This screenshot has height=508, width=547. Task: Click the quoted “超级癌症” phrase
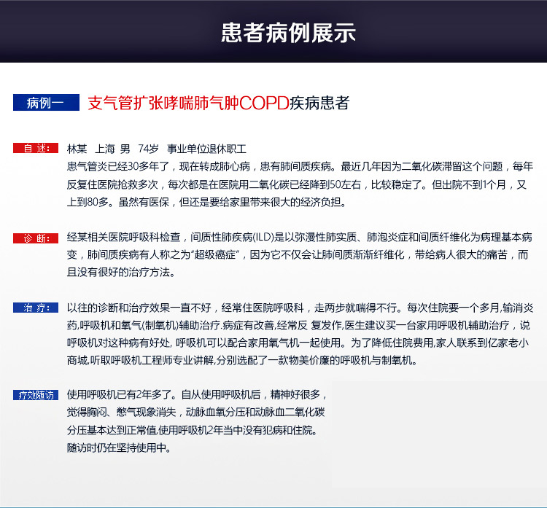pyautogui.click(x=217, y=255)
